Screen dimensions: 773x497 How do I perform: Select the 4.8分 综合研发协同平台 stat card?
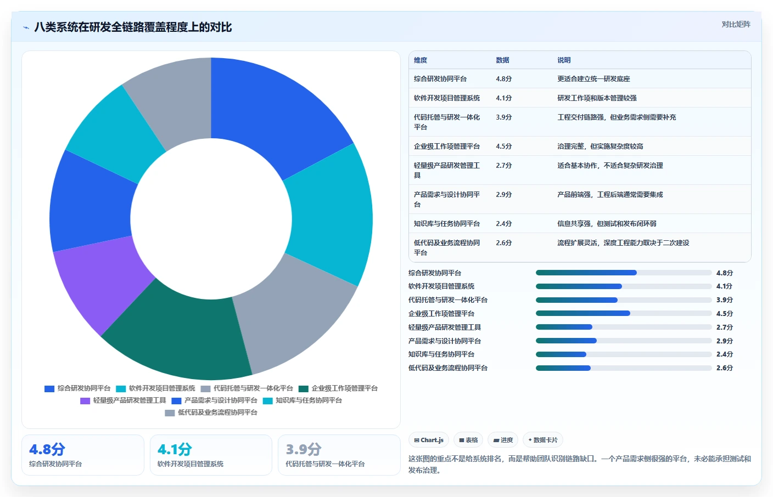tap(83, 455)
